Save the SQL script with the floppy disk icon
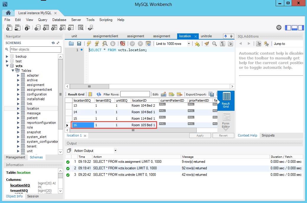Image resolution: width=307 pixels, height=203 pixels. (79, 44)
